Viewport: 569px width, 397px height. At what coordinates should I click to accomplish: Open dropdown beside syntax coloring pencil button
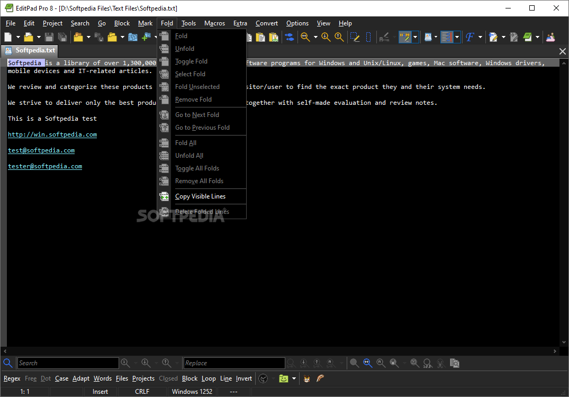(415, 37)
